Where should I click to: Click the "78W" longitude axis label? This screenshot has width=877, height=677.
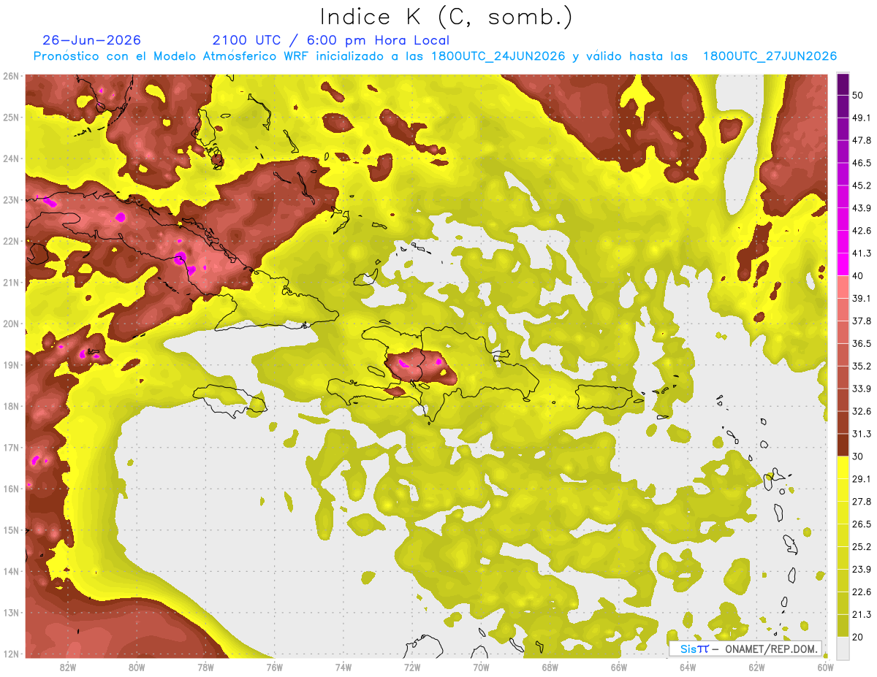[x=205, y=667]
